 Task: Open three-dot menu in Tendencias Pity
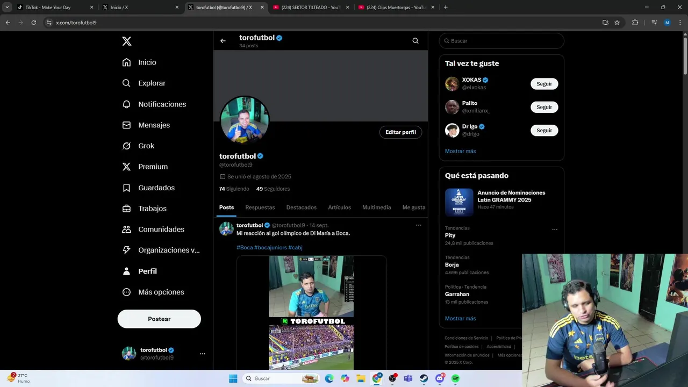[x=555, y=230]
